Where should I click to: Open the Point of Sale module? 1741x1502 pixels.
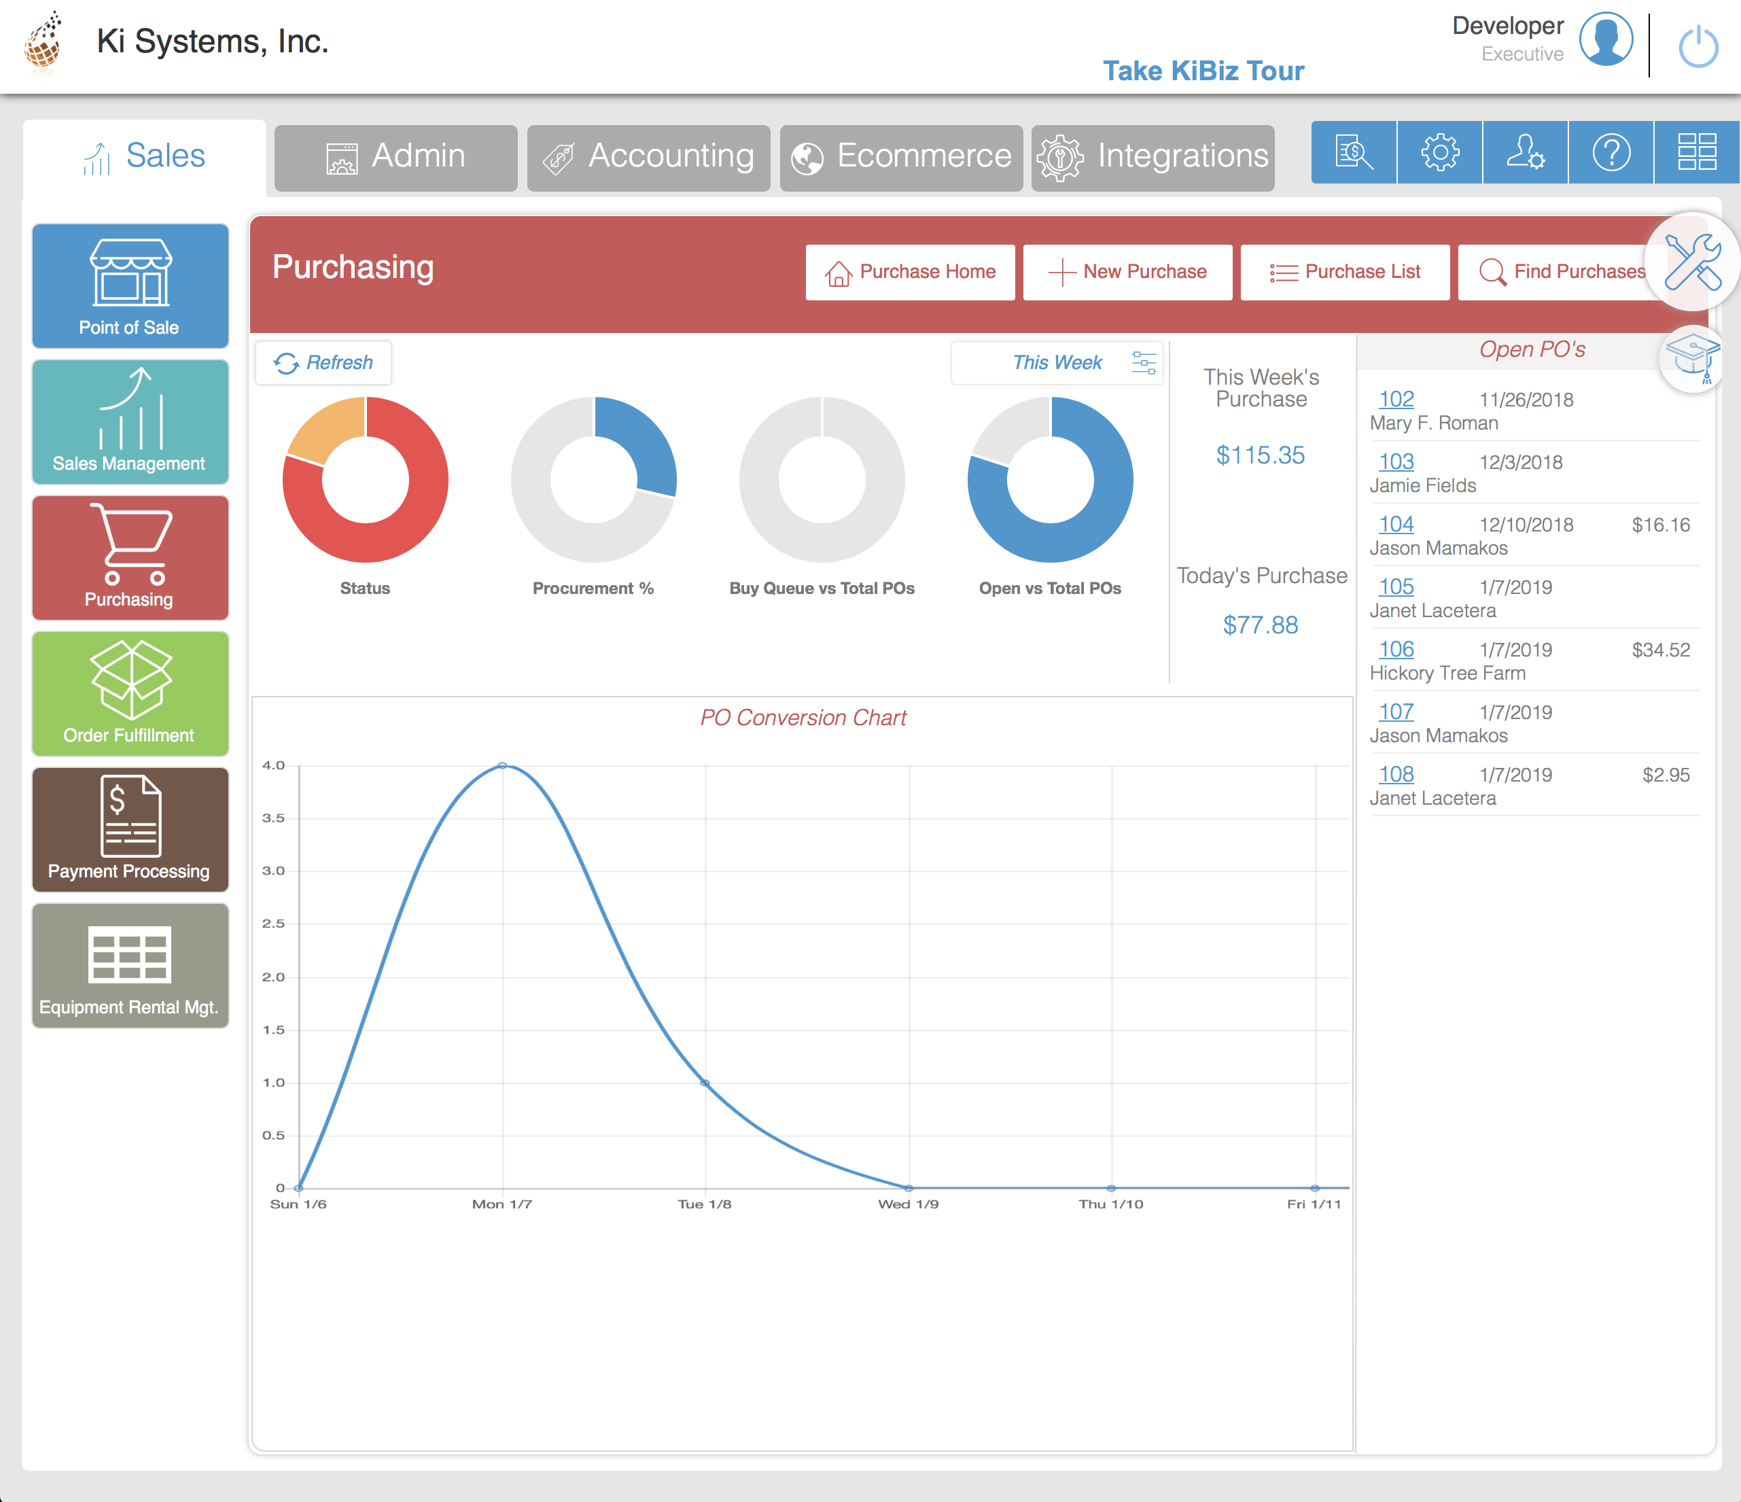click(x=130, y=285)
